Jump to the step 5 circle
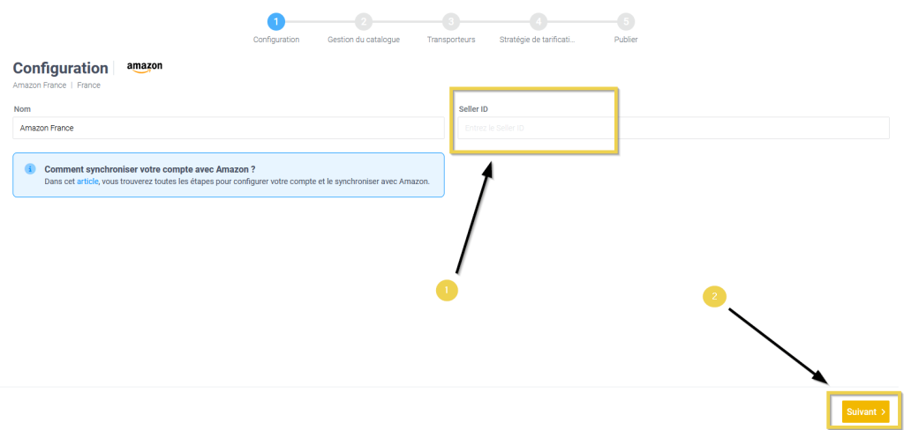The image size is (904, 430). coord(626,22)
